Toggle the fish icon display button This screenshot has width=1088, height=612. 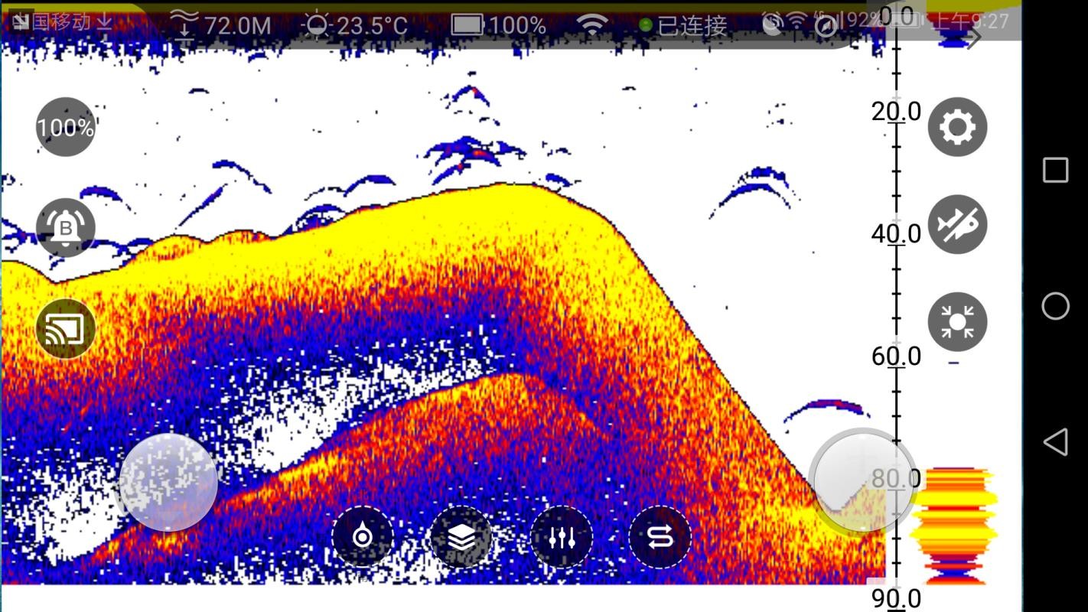tap(957, 225)
